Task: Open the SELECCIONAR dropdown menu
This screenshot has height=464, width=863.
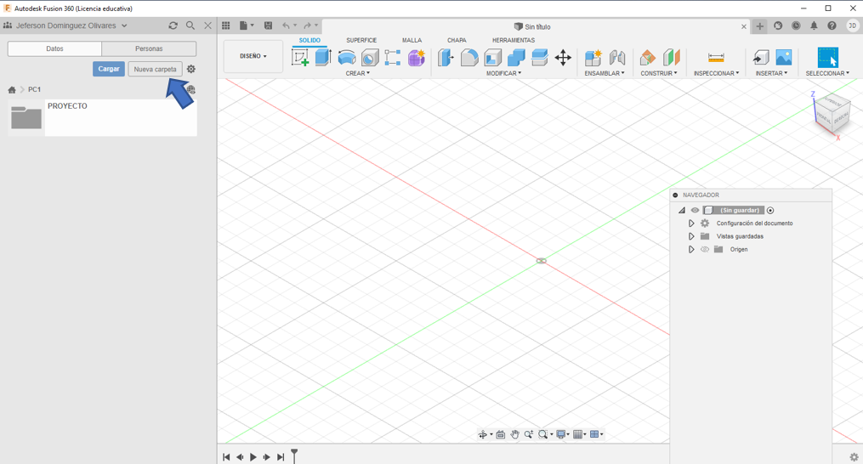Action: click(827, 73)
